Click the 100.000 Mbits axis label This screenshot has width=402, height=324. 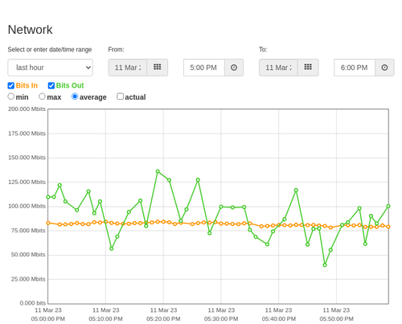click(27, 206)
